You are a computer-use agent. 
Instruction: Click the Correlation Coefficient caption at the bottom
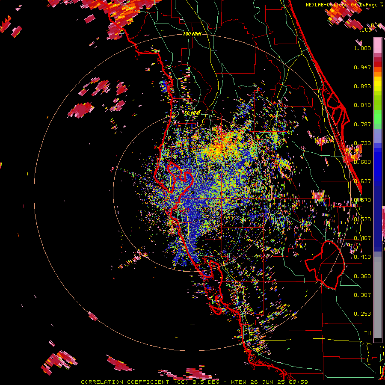click(194, 382)
